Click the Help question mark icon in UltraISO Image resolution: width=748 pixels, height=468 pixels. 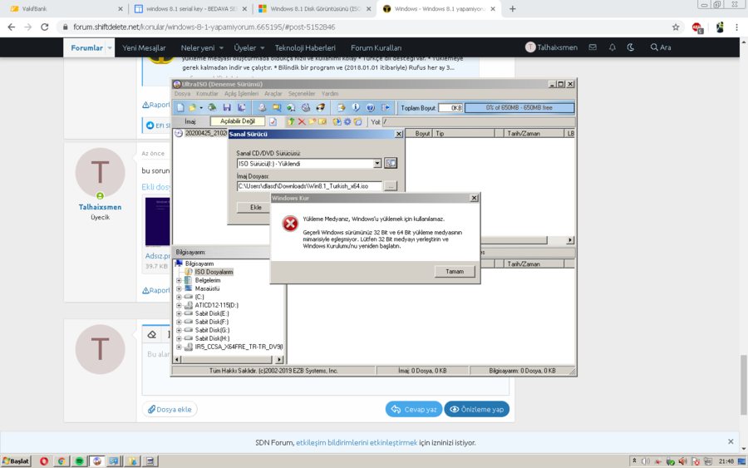click(x=370, y=108)
